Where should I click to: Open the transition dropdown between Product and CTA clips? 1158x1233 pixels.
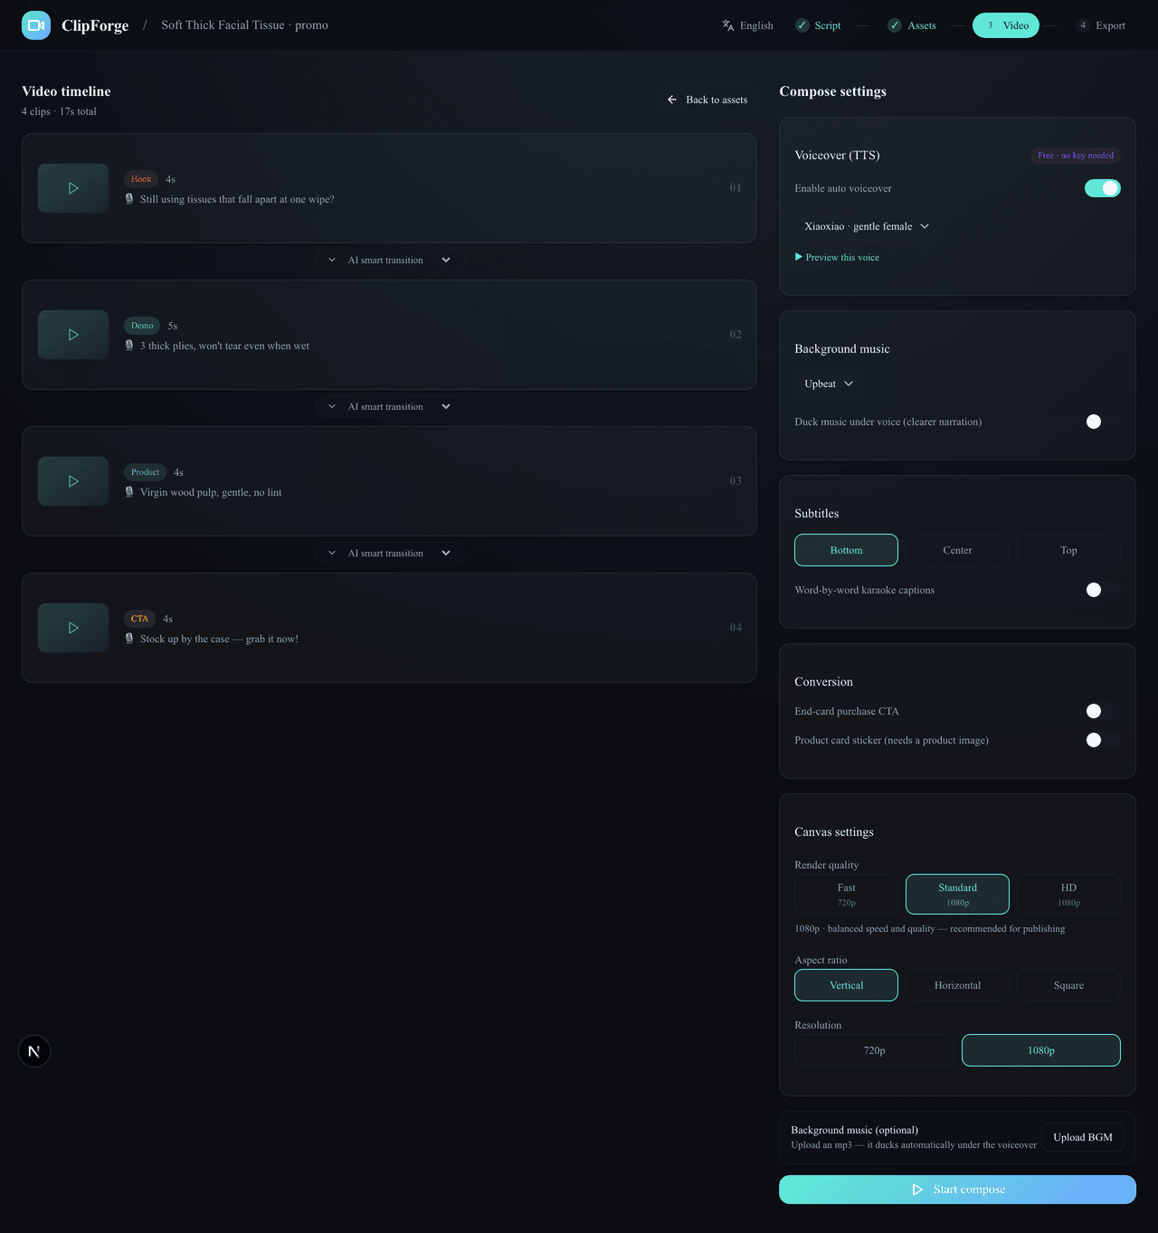tap(390, 554)
